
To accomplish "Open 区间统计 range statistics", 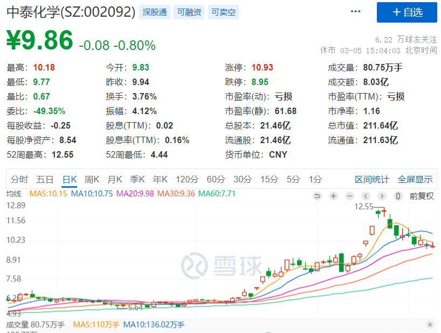I will click(x=372, y=180).
